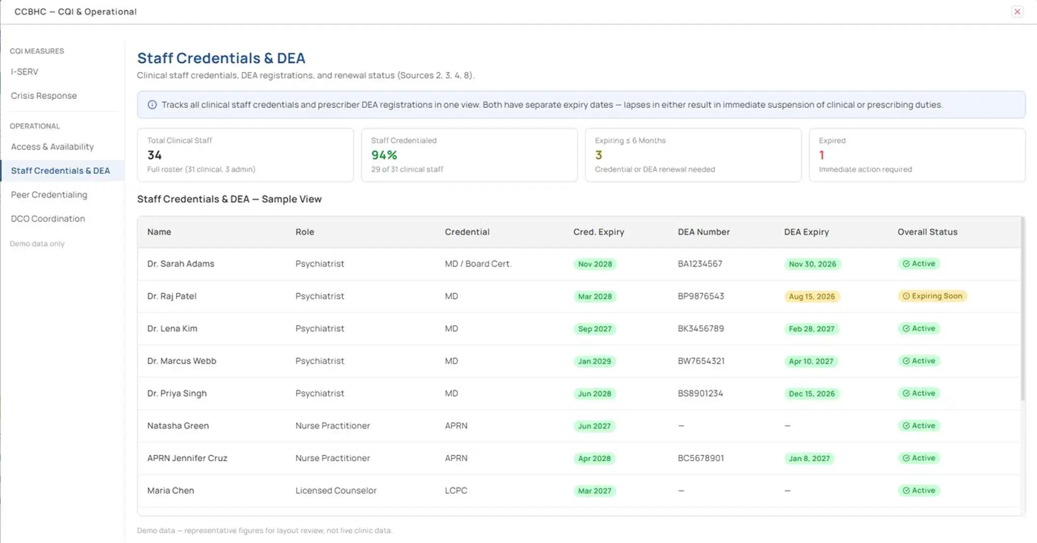
Task: Click the Expiring ≤ 6 Months card
Action: [693, 155]
